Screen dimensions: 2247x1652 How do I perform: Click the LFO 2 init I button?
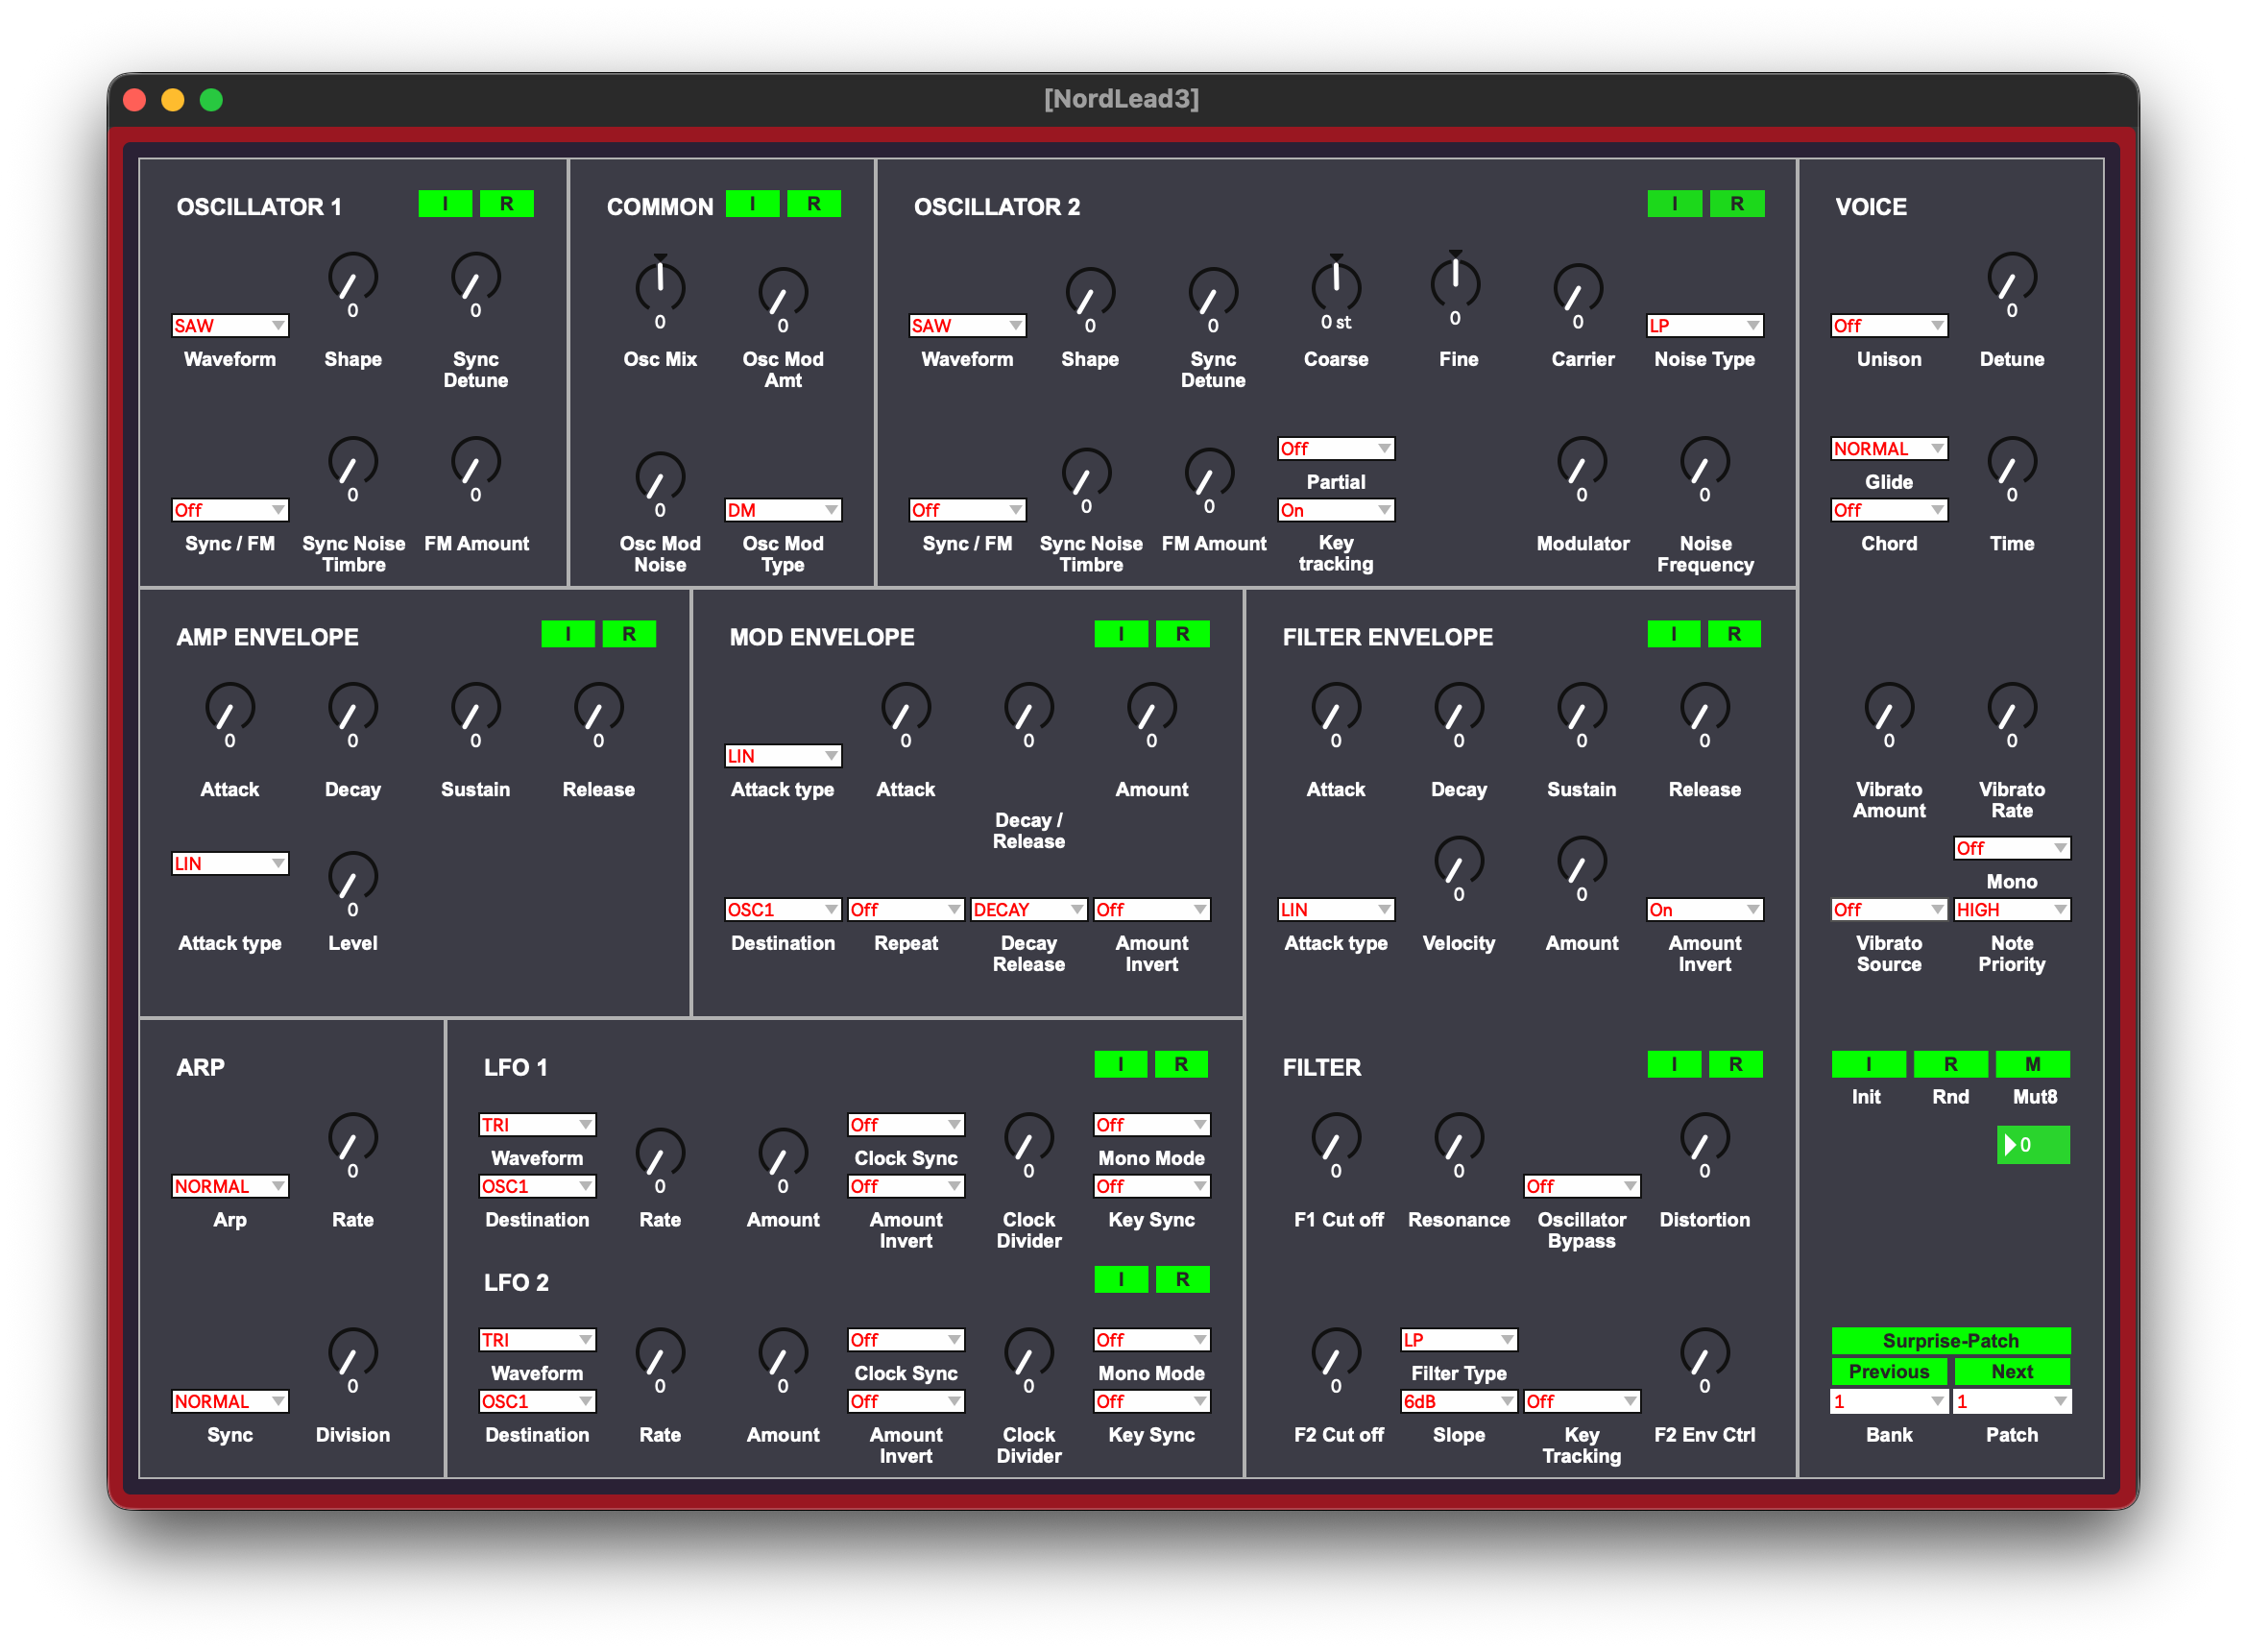[x=1121, y=1279]
